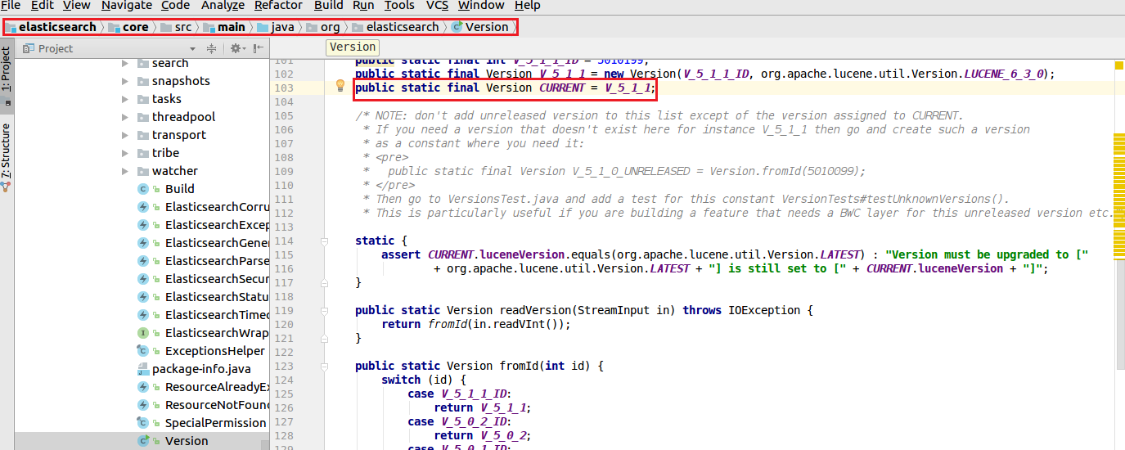Click the Version class icon in the breadcrumb
This screenshot has width=1125, height=450.
click(457, 27)
